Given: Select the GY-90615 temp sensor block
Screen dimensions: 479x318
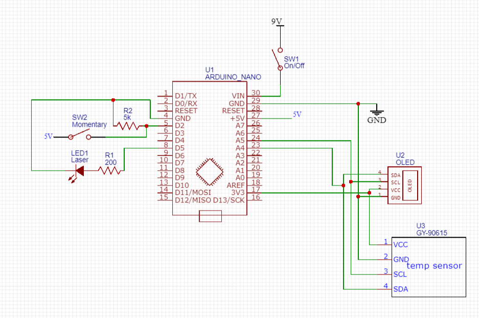Looking at the screenshot, I should tap(428, 267).
